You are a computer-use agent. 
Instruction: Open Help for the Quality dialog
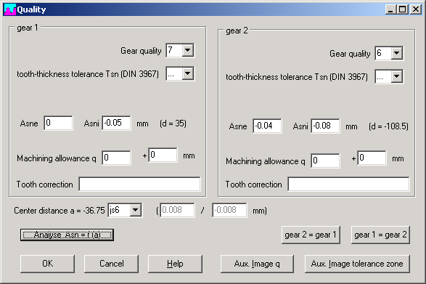(x=175, y=264)
